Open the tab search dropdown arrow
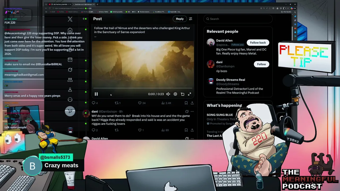The image size is (340, 191). pos(46,4)
